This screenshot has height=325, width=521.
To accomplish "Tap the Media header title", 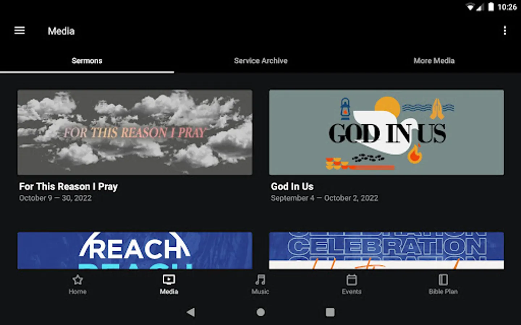I will (x=61, y=31).
